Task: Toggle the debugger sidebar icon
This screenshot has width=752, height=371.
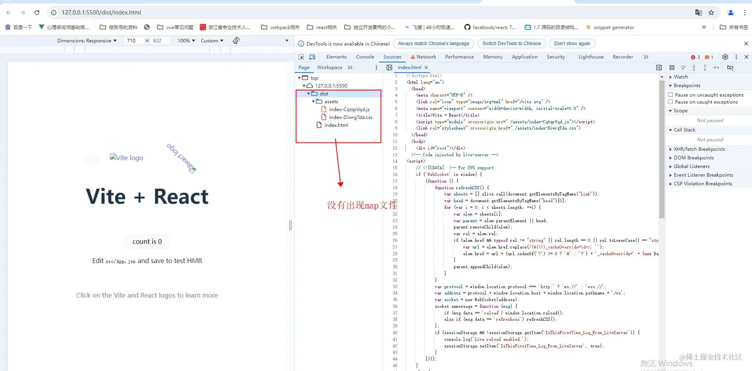Action: [x=659, y=68]
